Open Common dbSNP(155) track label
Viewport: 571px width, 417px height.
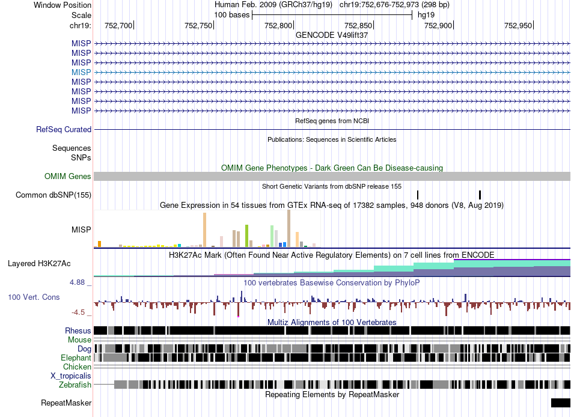pos(53,195)
